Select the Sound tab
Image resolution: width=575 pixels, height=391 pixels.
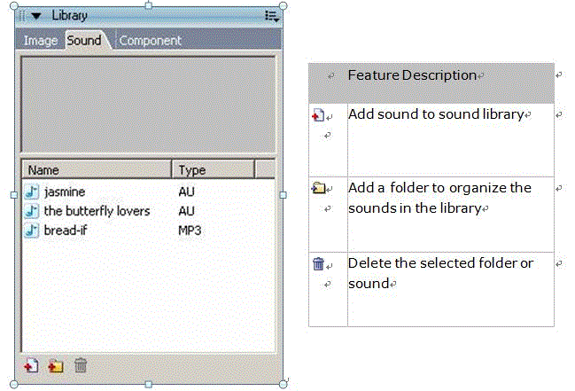(x=84, y=40)
